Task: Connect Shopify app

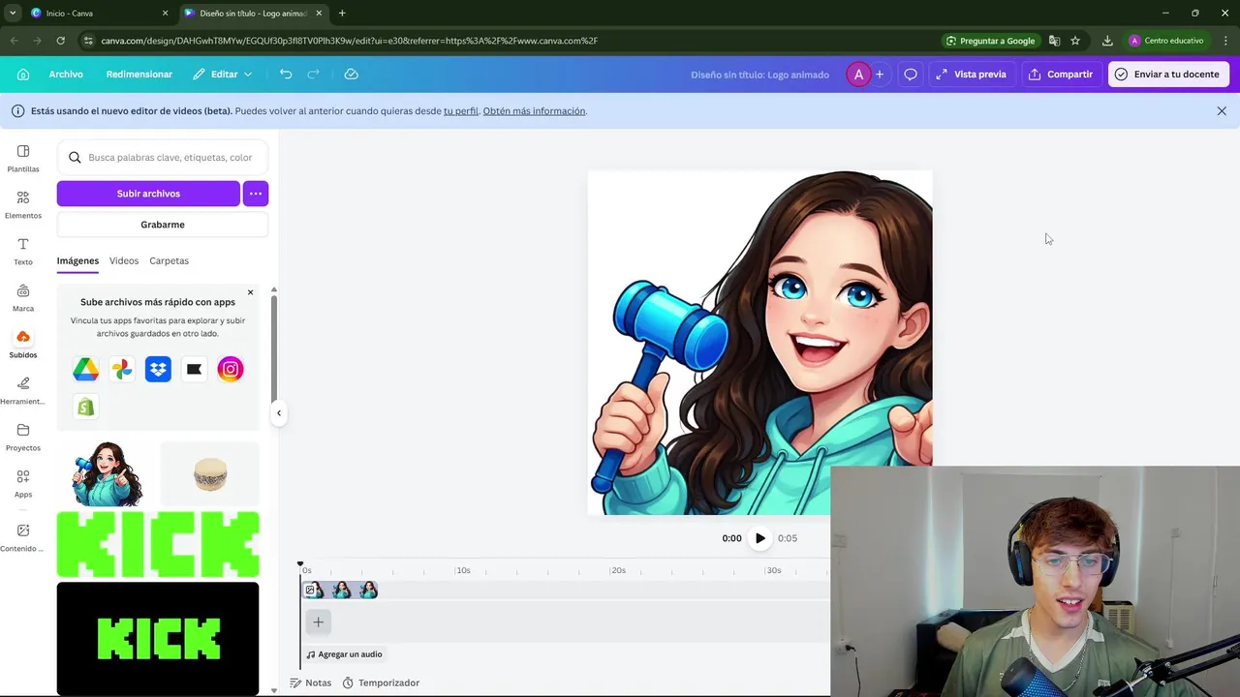Action: pos(85,408)
